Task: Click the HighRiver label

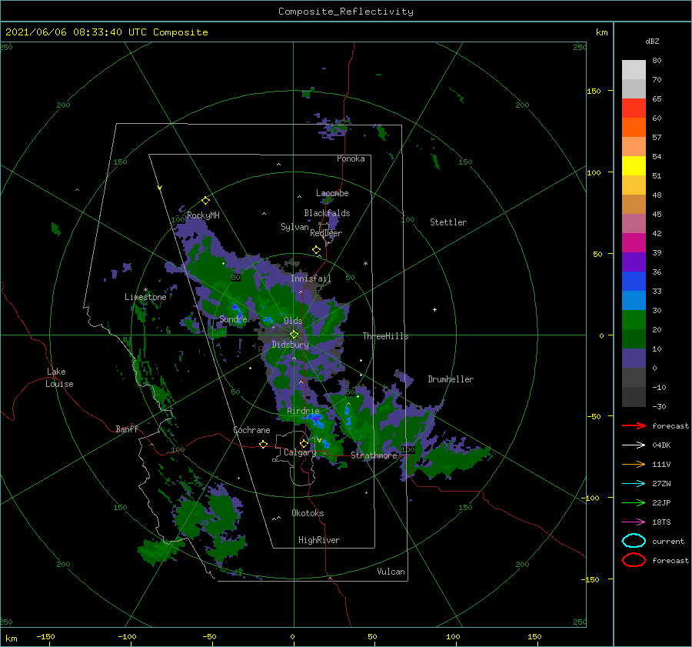Action: click(319, 540)
